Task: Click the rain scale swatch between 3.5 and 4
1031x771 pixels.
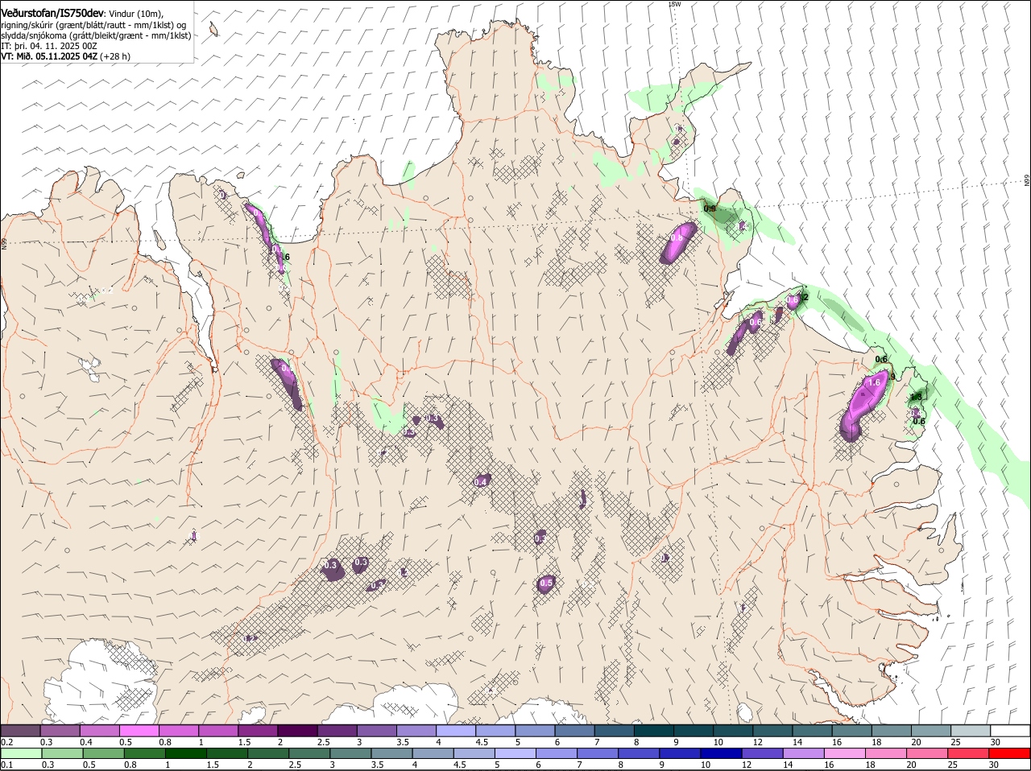Action: pos(391,753)
